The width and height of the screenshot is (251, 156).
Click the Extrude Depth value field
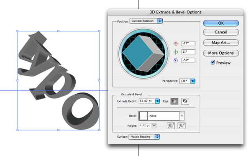pos(147,101)
